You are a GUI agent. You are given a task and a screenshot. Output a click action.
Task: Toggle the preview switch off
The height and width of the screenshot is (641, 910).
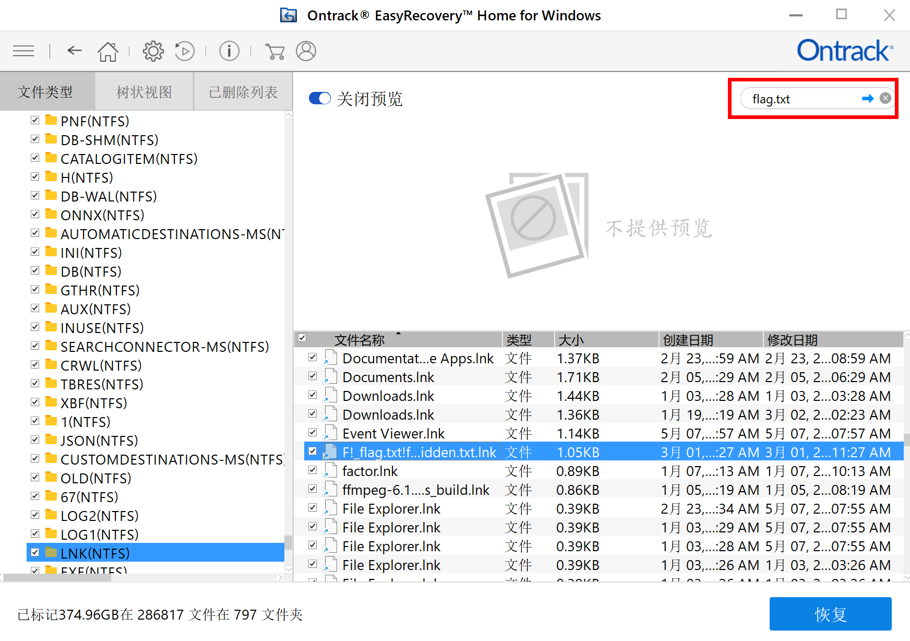click(x=319, y=98)
